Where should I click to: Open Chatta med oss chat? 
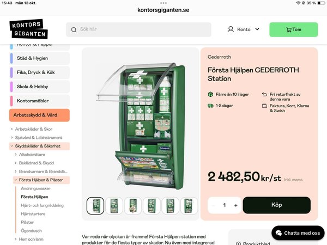pos(298,233)
